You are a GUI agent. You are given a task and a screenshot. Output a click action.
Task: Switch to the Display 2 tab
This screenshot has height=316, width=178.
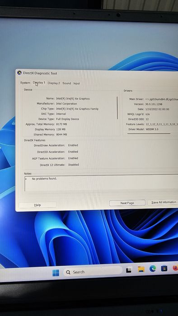[54, 83]
